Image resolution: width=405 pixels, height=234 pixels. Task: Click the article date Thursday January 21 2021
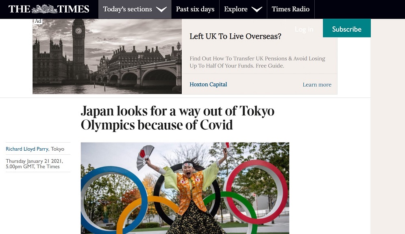tap(34, 161)
